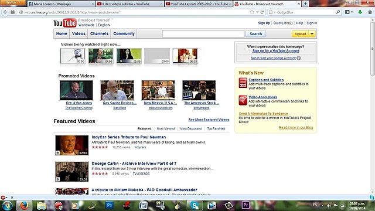Switch to YouTube Layouts 2005-2012 tab
Screen dimensions: 375x211
(x=198, y=4)
